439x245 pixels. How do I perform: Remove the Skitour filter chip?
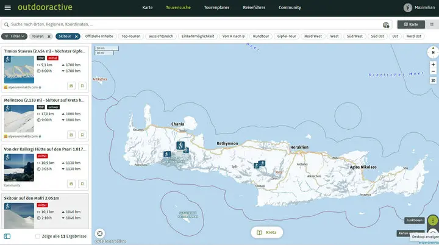click(x=76, y=36)
